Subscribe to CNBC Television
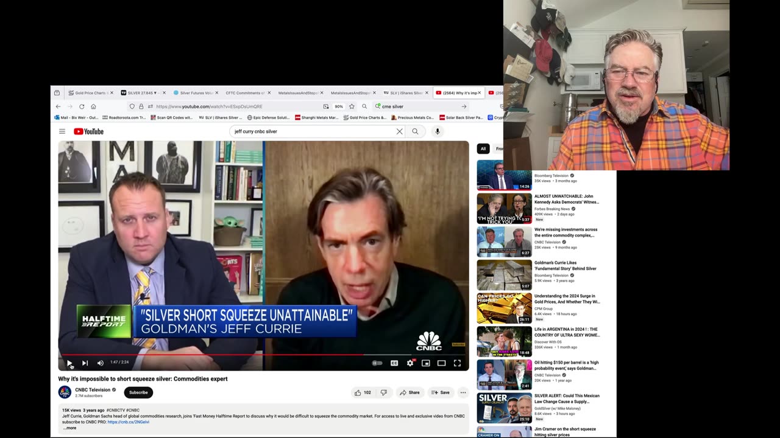Viewport: 780px width, 438px height. (138, 392)
